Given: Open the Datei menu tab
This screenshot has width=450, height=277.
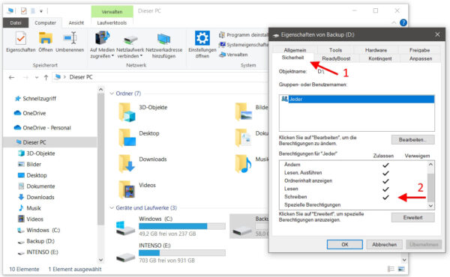Looking at the screenshot, I should coord(16,22).
